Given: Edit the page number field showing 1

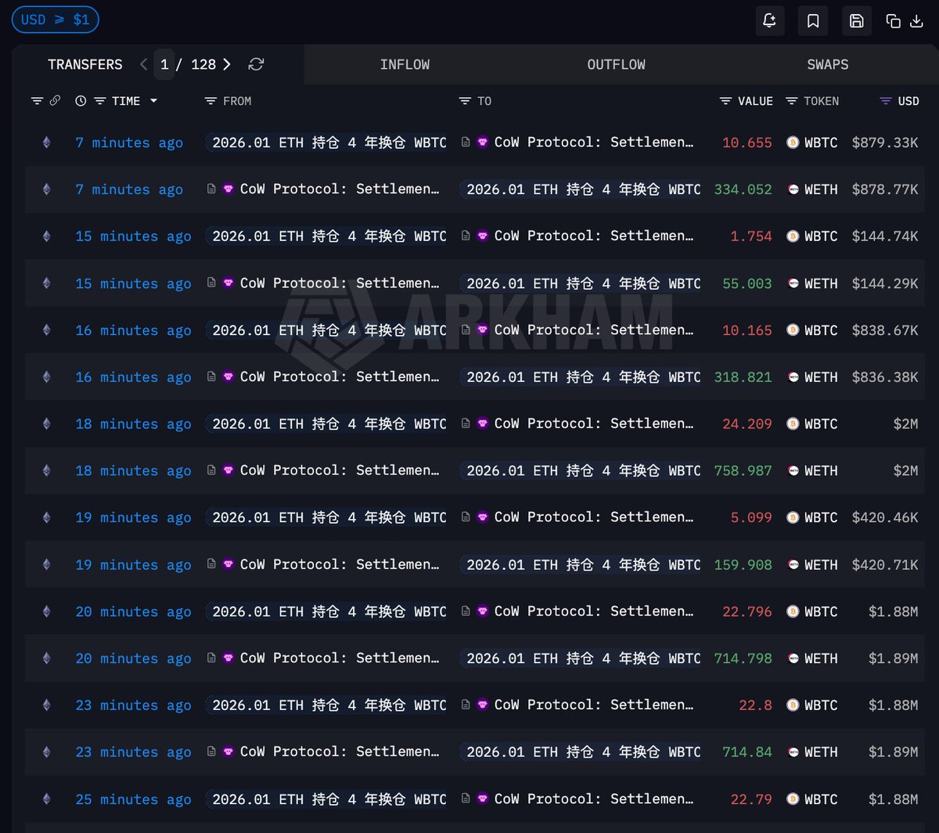Looking at the screenshot, I should point(164,64).
